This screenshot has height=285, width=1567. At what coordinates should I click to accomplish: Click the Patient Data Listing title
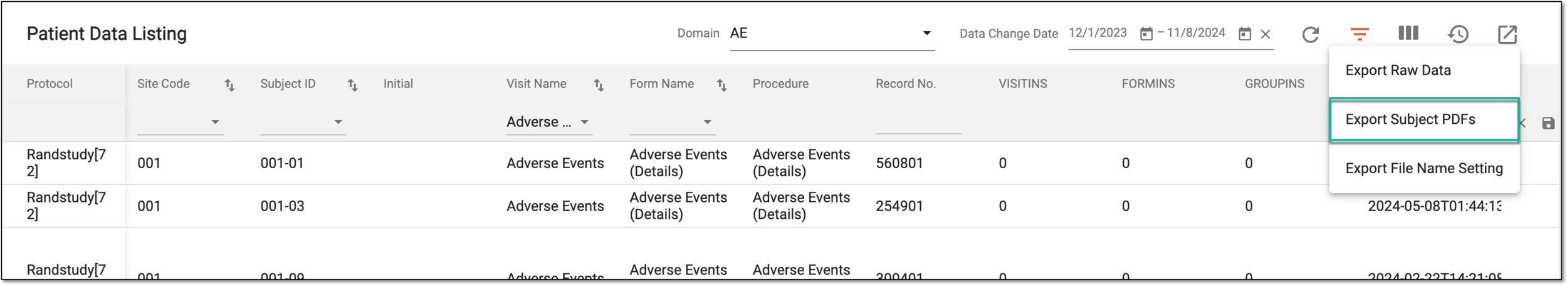pos(107,34)
